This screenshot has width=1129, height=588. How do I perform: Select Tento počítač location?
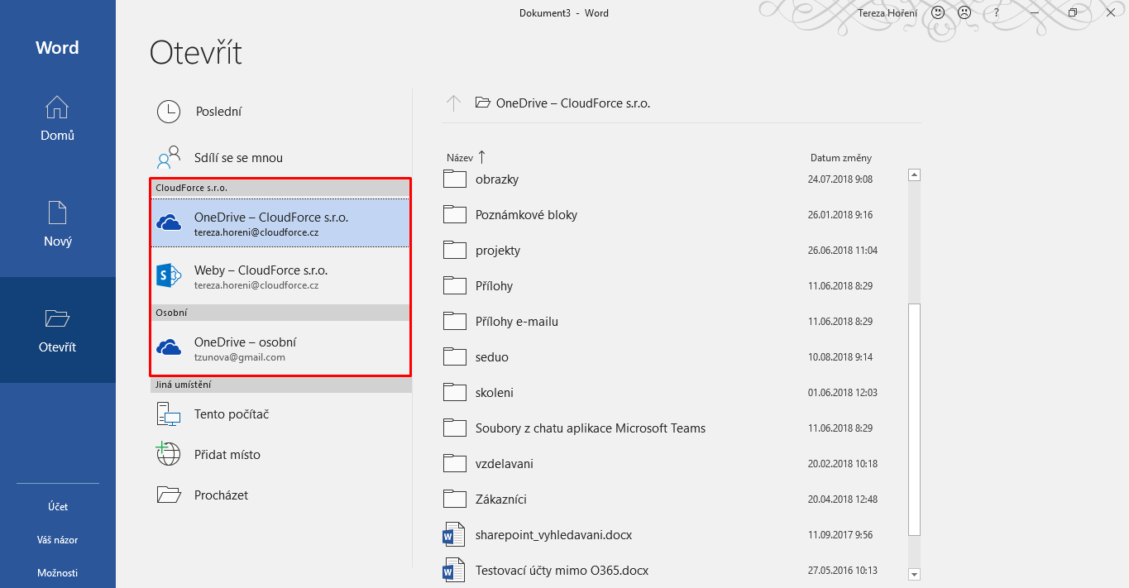tap(232, 414)
